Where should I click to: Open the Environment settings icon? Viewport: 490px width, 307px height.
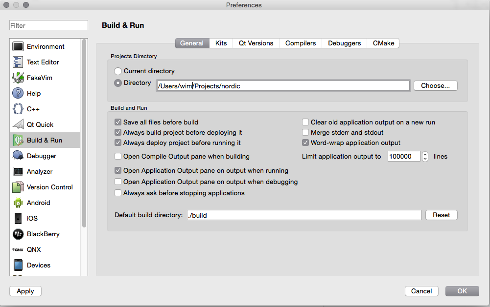18,46
